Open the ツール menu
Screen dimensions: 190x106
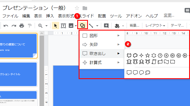116,16
